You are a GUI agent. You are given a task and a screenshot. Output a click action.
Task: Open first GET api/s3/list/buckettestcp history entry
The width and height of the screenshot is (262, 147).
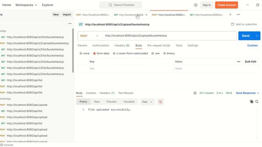tap(33, 37)
